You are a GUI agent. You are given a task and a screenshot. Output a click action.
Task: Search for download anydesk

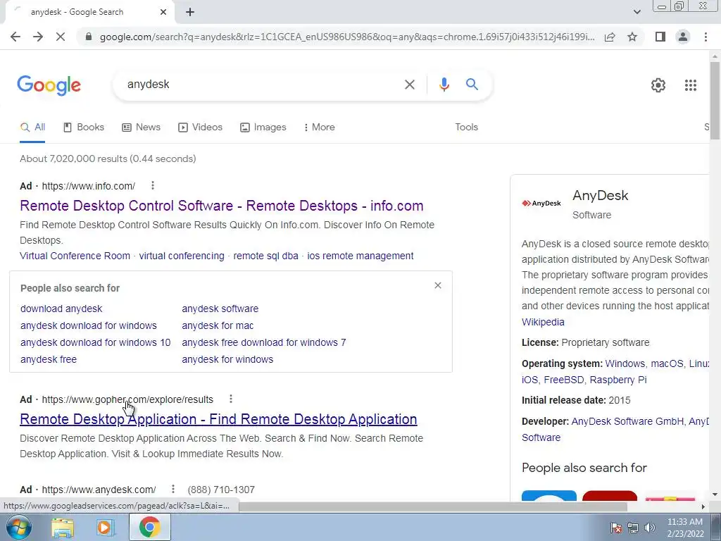61,309
